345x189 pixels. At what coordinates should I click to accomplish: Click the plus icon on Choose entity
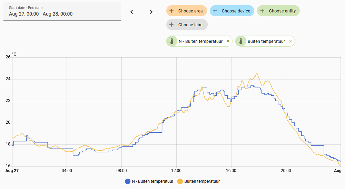pos(262,11)
